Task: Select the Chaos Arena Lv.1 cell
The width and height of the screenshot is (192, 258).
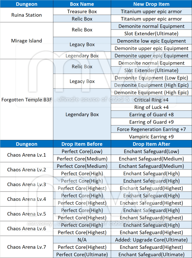Action: 26,155
